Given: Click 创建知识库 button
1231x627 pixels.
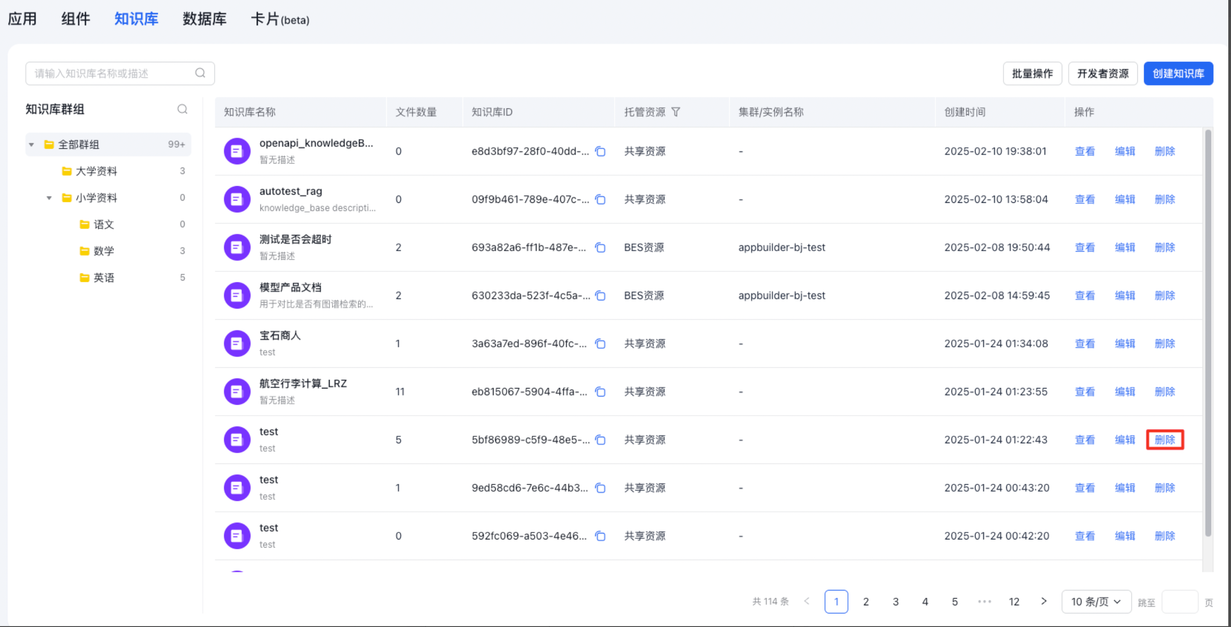Looking at the screenshot, I should point(1178,74).
